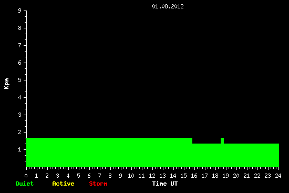
Task: Click the small green spike near hour 18.5
Action: click(222, 140)
